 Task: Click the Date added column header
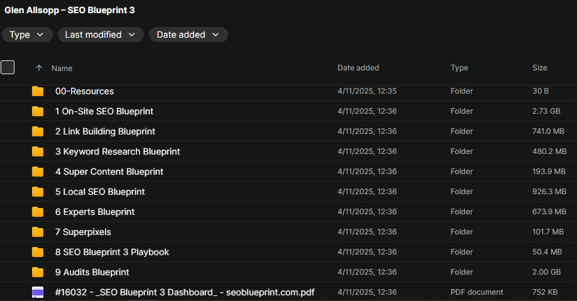(358, 68)
